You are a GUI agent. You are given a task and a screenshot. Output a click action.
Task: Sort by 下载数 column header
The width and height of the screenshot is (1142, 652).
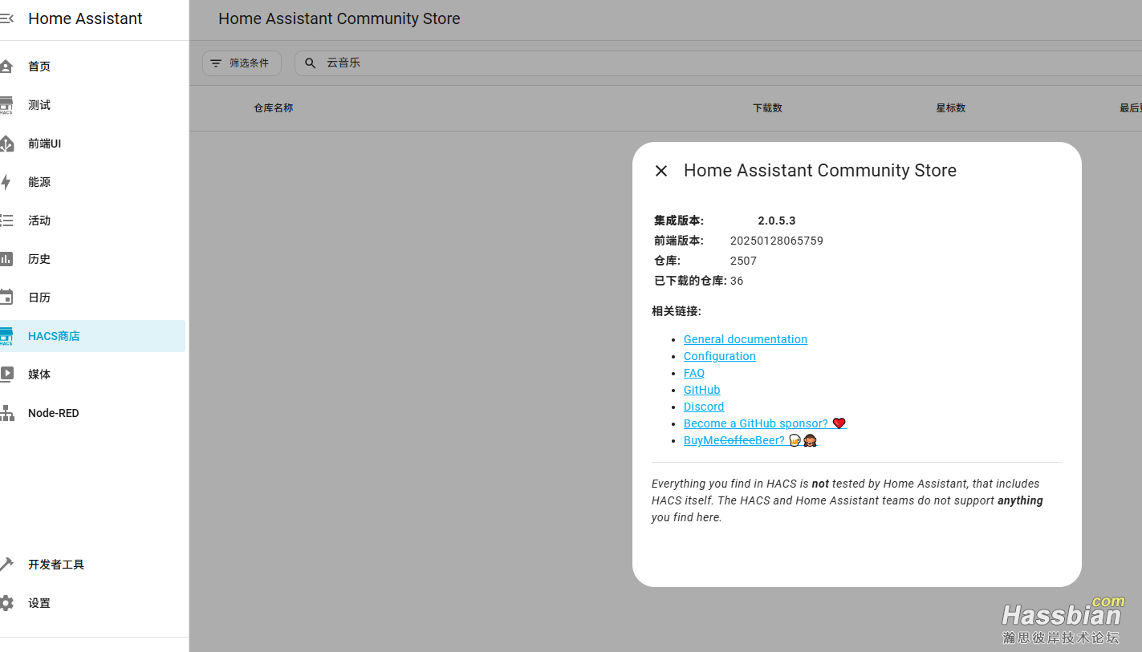click(x=766, y=108)
